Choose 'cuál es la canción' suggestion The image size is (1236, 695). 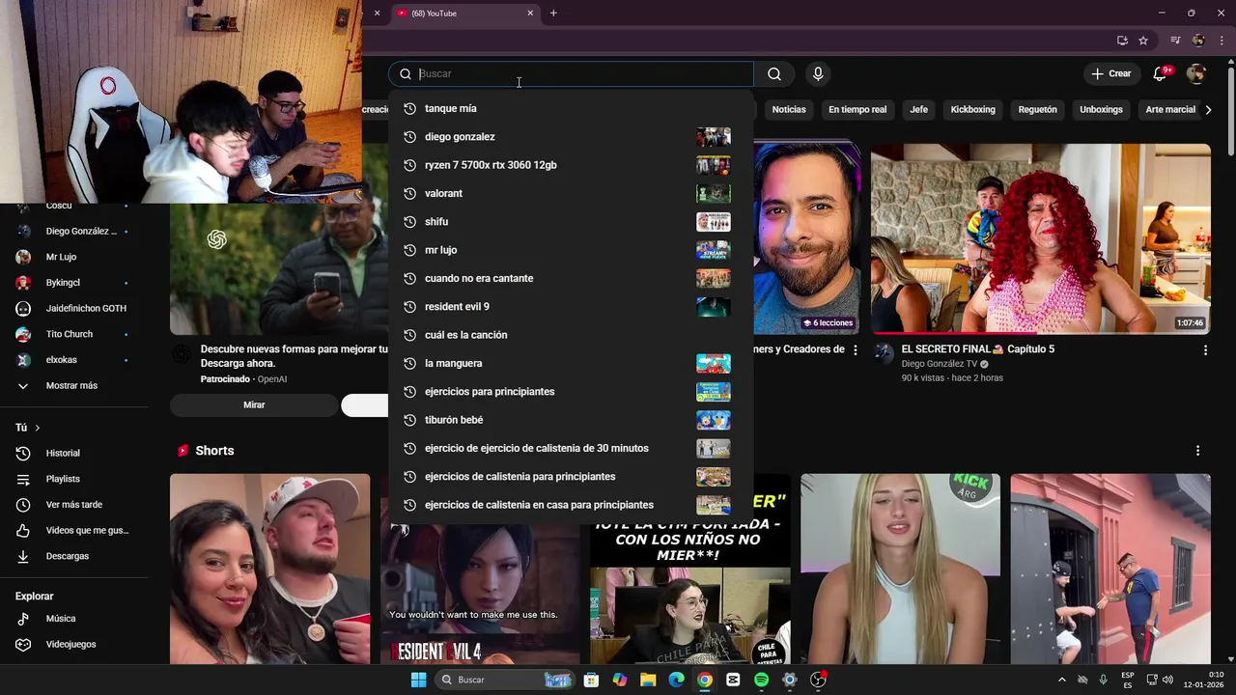tap(570, 335)
